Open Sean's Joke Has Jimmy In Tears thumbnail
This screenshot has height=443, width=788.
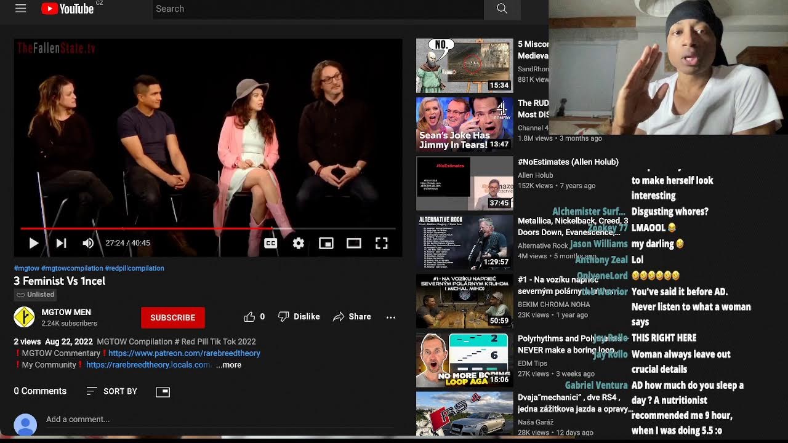(464, 124)
